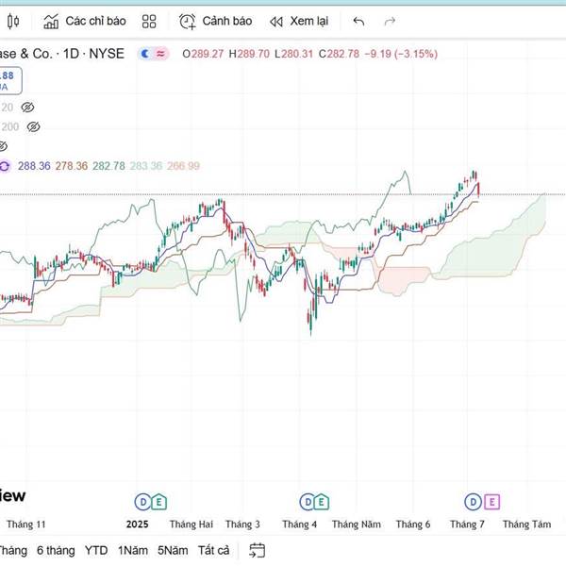Click the Tháng 11 time axis label
This screenshot has width=566, height=566.
pyautogui.click(x=26, y=524)
